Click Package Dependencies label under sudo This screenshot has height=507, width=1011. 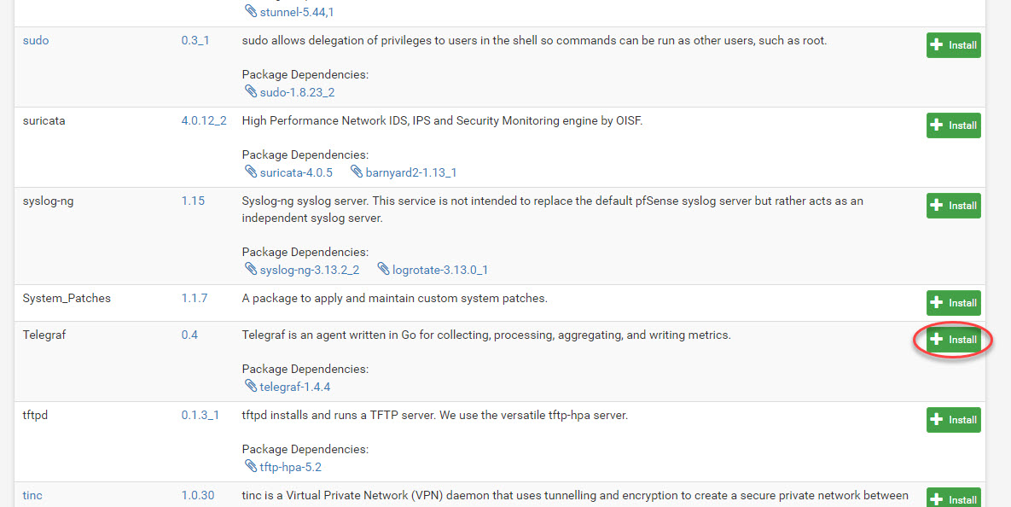305,75
